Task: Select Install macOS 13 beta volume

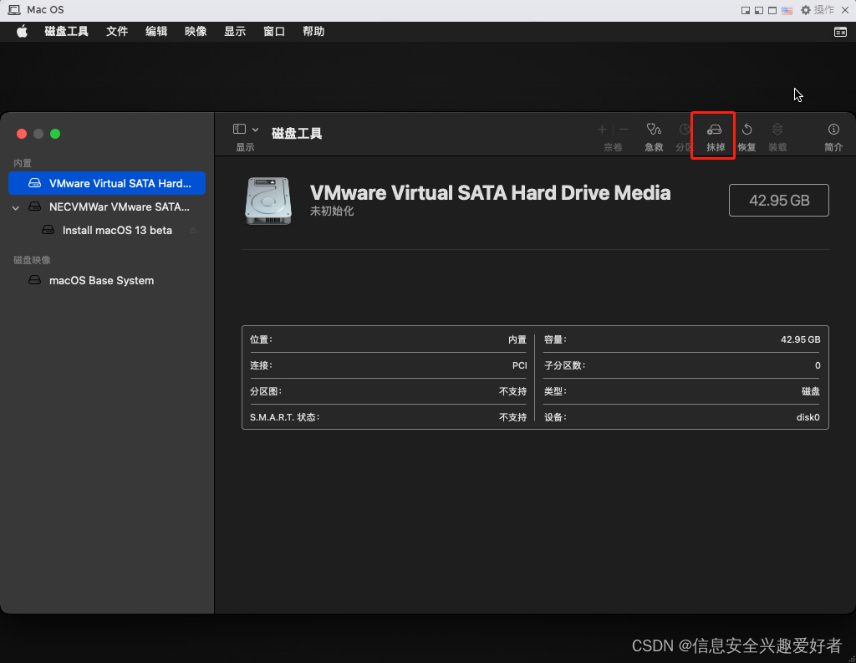Action: click(107, 231)
